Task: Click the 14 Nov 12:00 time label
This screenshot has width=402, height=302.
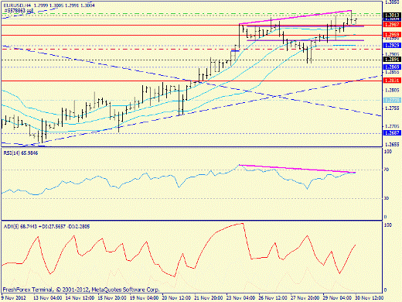Action: coord(80,298)
